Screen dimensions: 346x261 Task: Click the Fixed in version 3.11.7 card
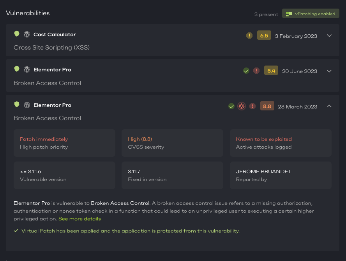tap(172, 175)
